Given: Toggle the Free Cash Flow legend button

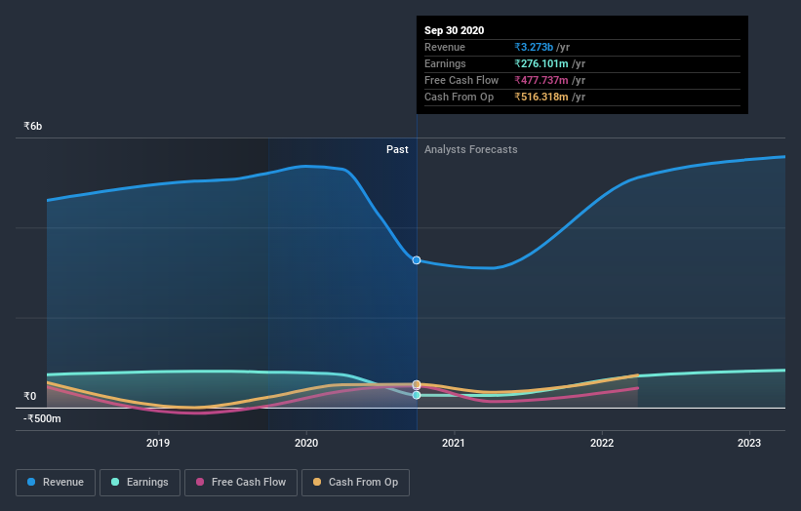Looking at the screenshot, I should click(241, 483).
